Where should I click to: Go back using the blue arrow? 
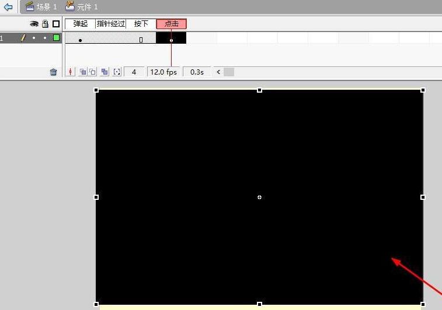[x=8, y=6]
